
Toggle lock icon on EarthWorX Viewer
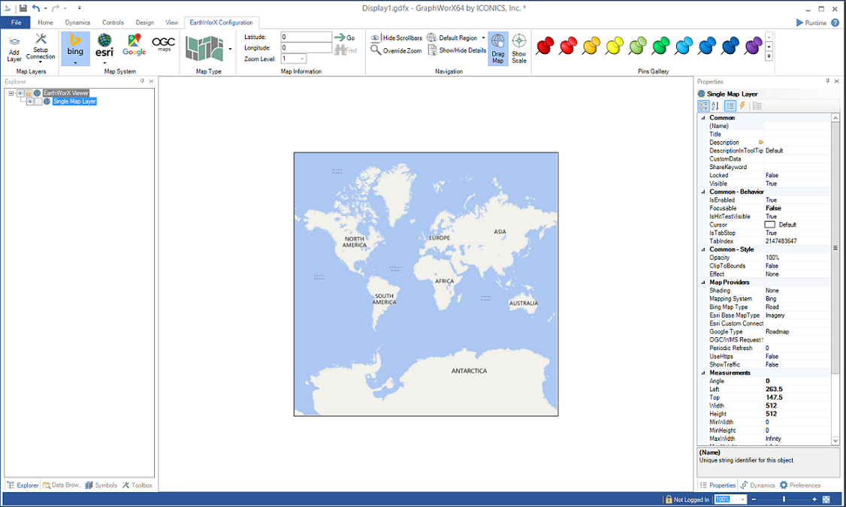tap(29, 93)
